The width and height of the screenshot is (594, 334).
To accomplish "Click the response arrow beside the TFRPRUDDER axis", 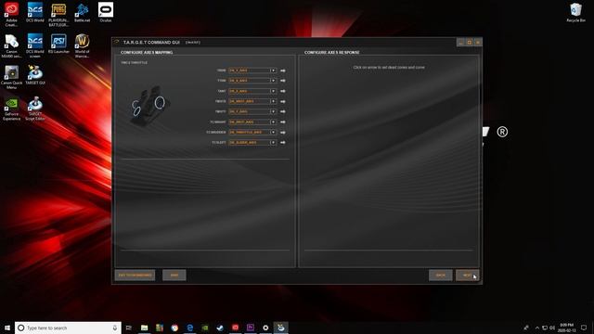I will [x=282, y=133].
